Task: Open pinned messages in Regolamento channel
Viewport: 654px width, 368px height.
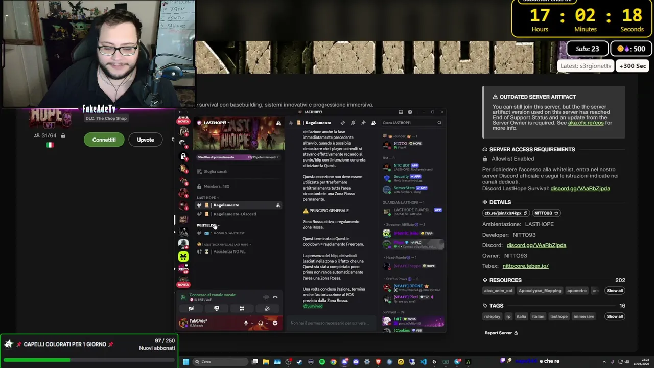Action: (x=363, y=123)
